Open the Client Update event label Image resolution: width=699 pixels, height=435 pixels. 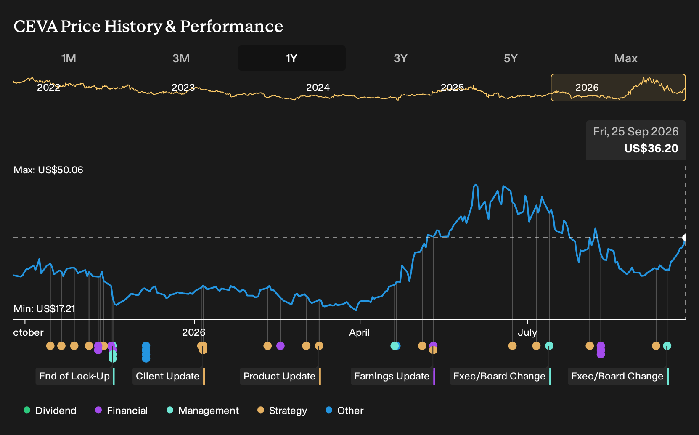(169, 376)
